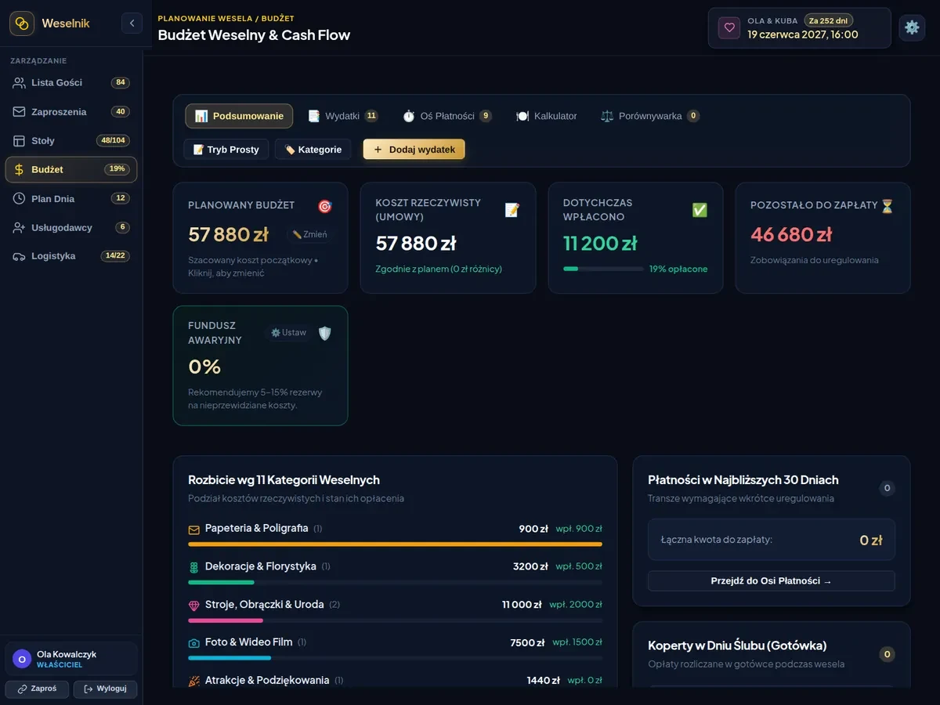The image size is (940, 705).
Task: Open Plan Dnia from the sidebar
Action: (x=71, y=199)
